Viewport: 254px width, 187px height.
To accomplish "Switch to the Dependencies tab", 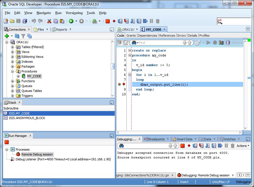I will point(147,36).
